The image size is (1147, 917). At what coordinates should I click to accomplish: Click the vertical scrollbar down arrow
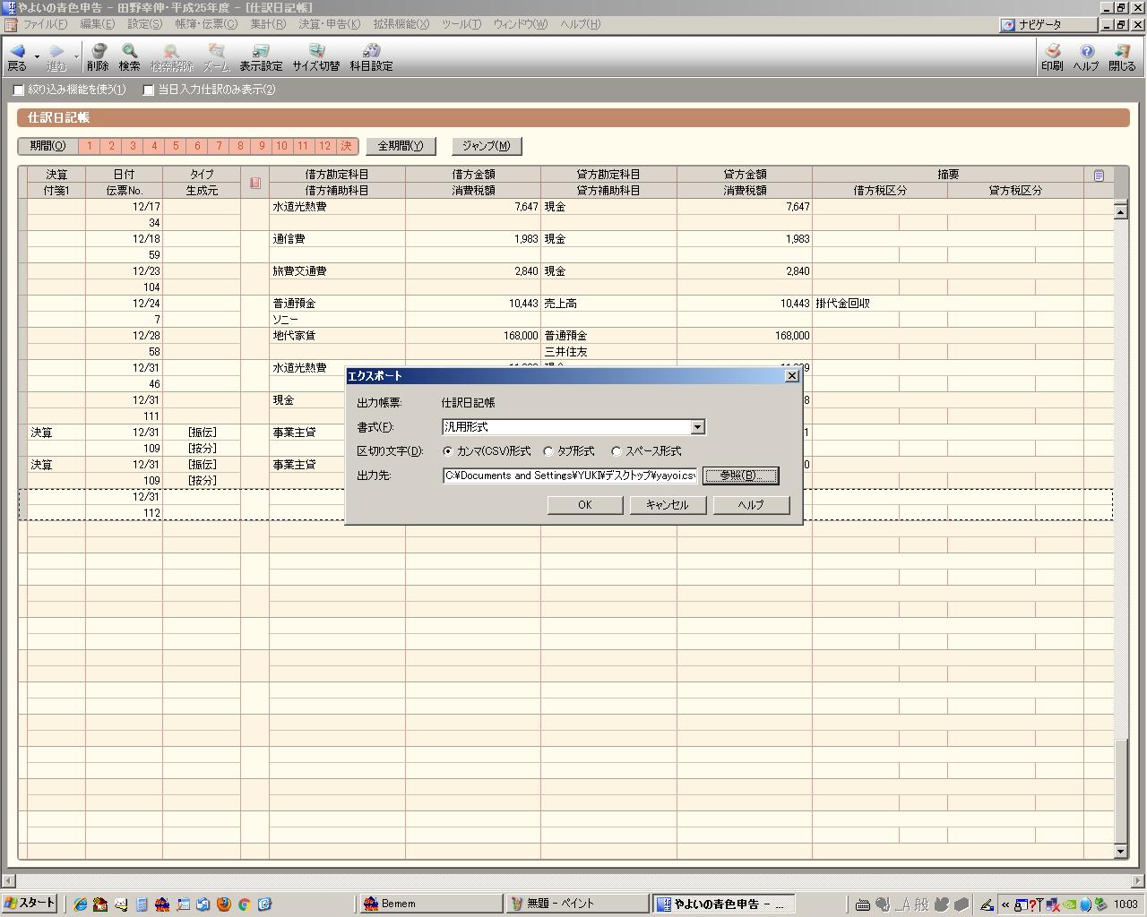[1120, 852]
